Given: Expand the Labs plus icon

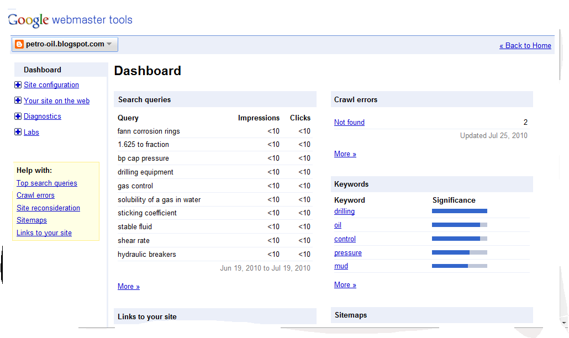Looking at the screenshot, I should 18,132.
